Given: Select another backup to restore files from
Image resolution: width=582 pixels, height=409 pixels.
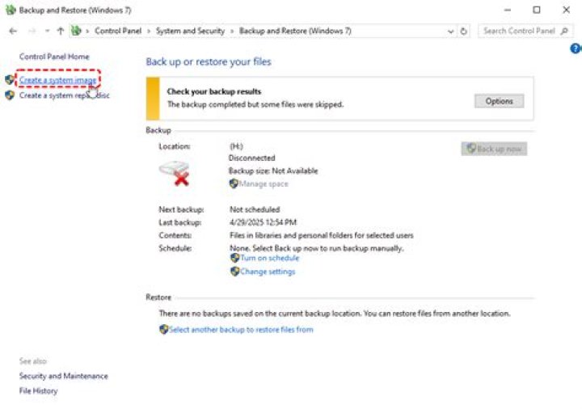Looking at the screenshot, I should pyautogui.click(x=241, y=330).
